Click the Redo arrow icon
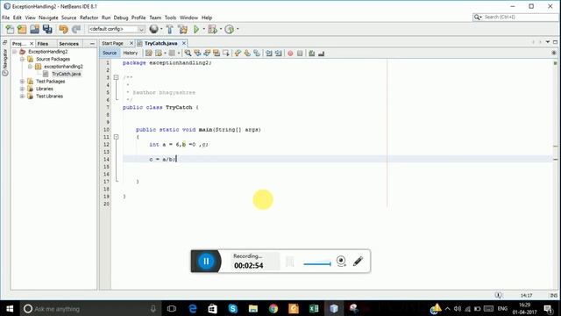561x316 pixels. 76,29
